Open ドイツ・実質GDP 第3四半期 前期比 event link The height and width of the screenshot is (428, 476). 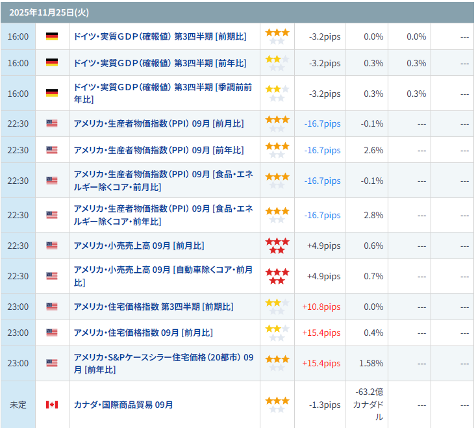pos(160,36)
